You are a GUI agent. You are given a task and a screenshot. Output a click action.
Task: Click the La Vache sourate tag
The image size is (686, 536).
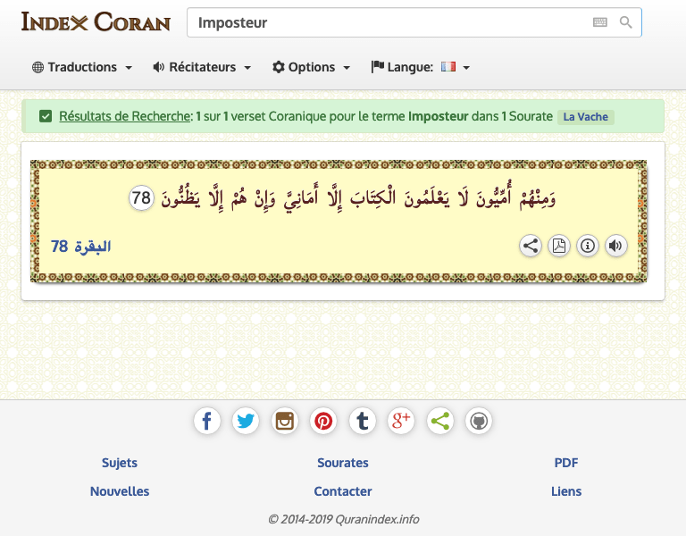586,117
